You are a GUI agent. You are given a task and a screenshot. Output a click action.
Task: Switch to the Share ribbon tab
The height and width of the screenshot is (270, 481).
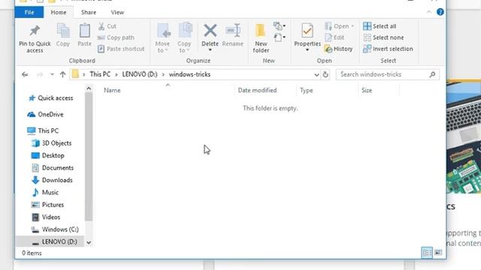89,13
